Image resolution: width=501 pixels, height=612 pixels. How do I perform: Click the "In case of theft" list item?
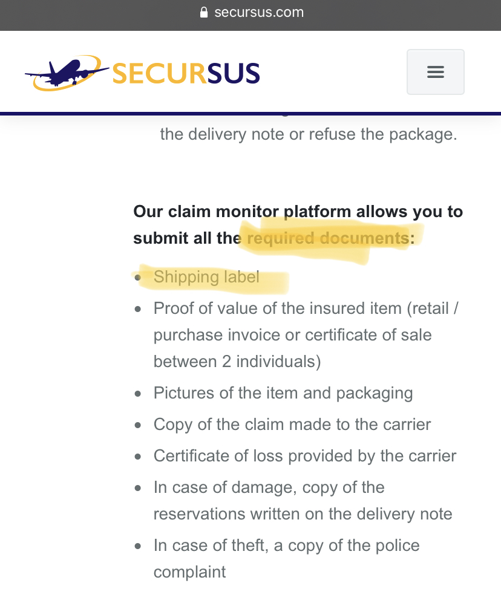286,545
